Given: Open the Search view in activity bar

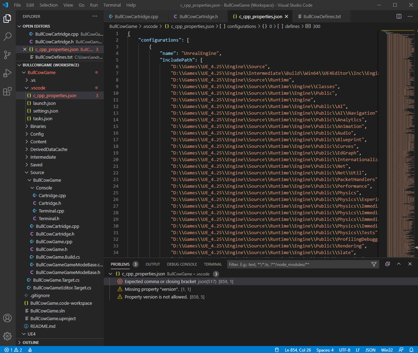Looking at the screenshot, I should pos(7,36).
